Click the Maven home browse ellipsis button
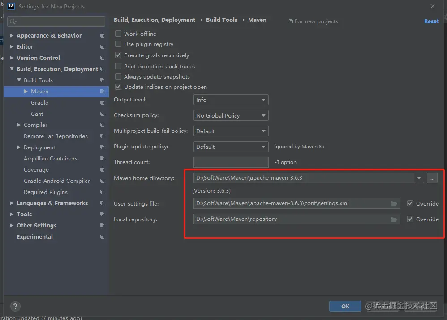The width and height of the screenshot is (447, 320). click(432, 178)
